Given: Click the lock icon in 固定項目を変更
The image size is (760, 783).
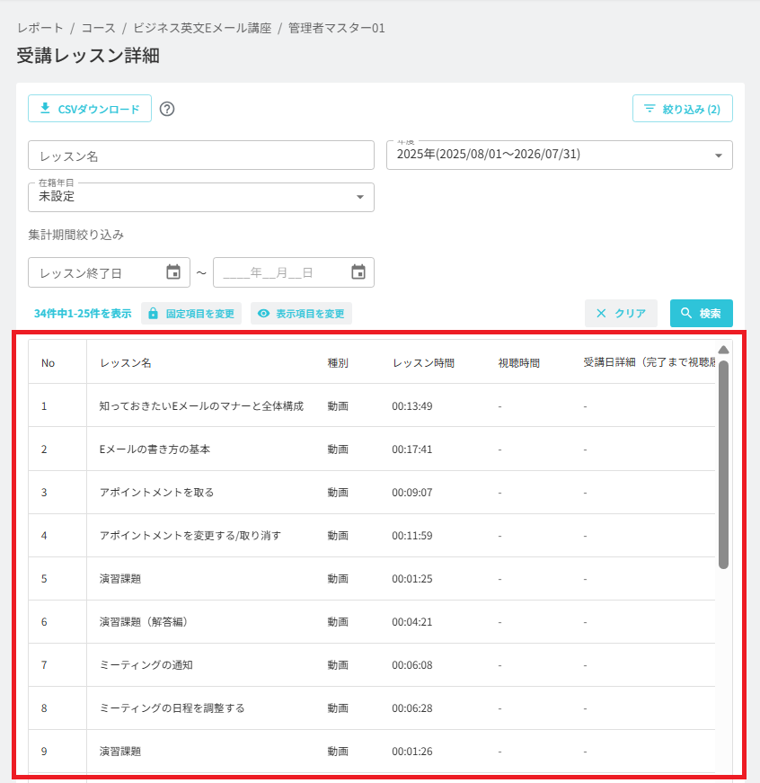Looking at the screenshot, I should point(154,314).
